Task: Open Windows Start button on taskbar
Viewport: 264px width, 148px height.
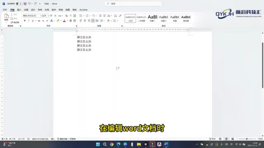Action: [x=98, y=144]
